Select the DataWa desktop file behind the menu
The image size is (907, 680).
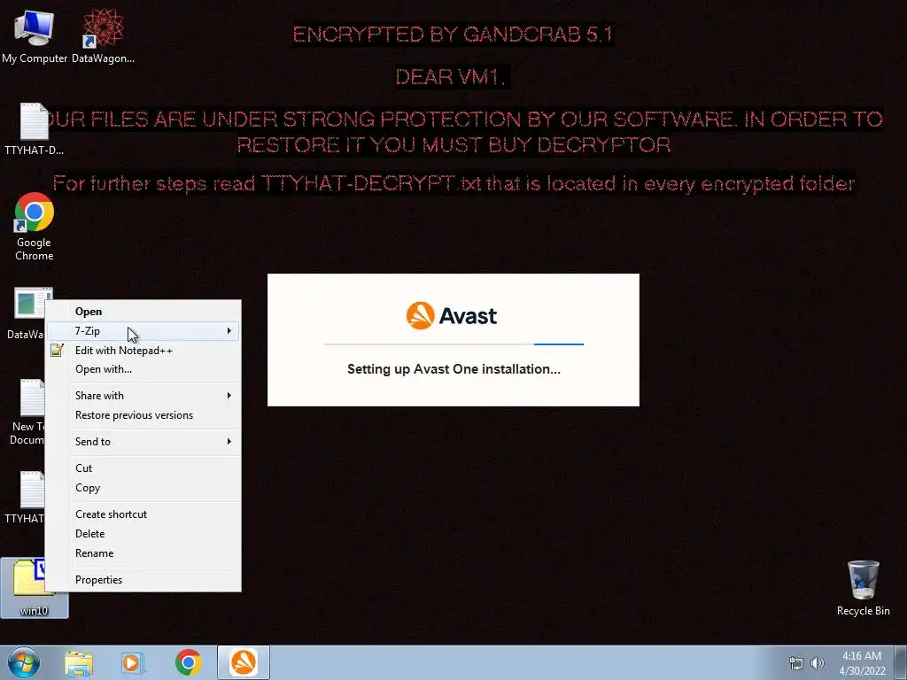click(x=26, y=313)
